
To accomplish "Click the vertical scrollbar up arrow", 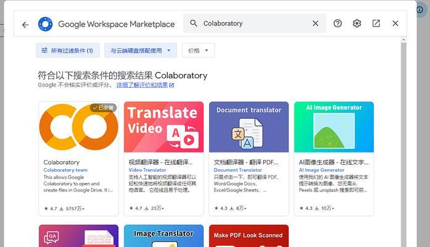I will 403,40.
